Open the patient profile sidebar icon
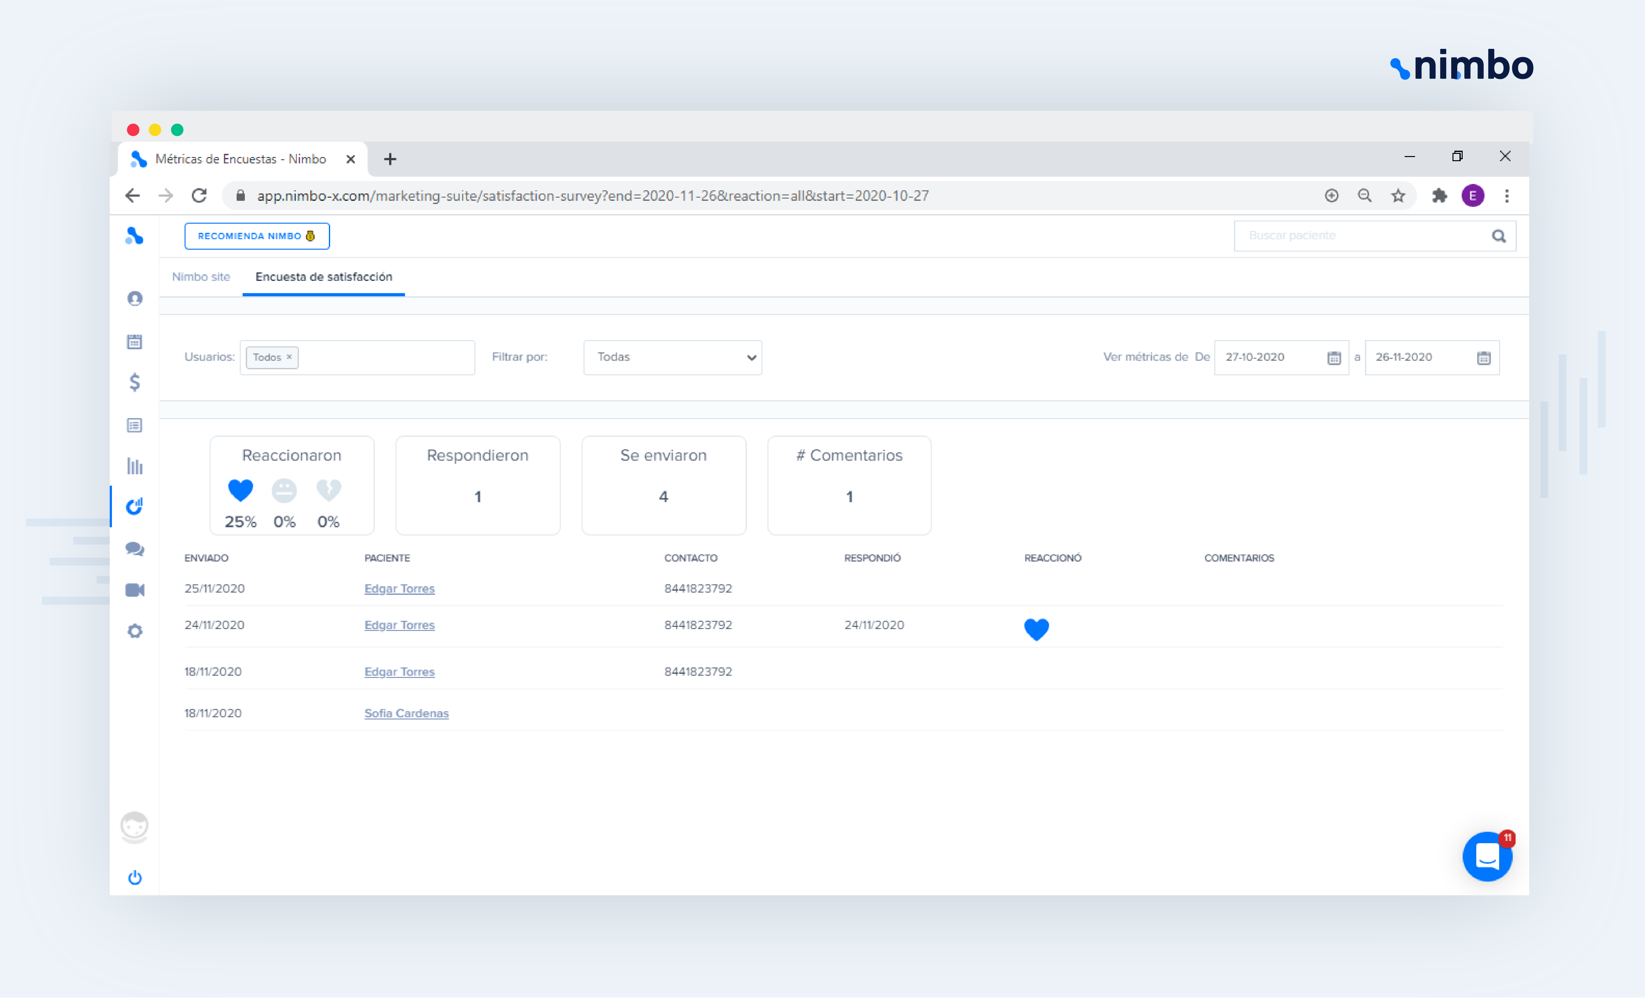This screenshot has width=1645, height=998. 134,299
